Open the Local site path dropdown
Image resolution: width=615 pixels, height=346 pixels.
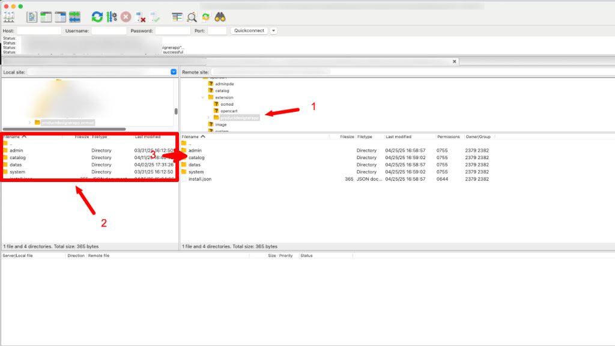coord(174,72)
